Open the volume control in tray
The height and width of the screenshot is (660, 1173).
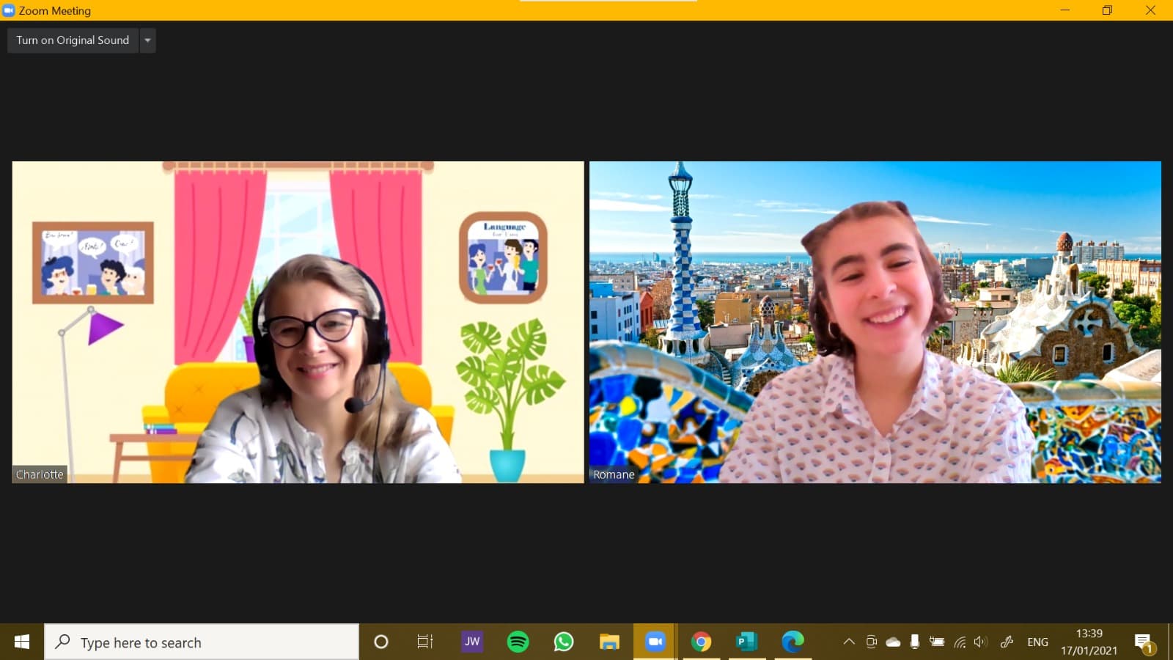click(981, 642)
